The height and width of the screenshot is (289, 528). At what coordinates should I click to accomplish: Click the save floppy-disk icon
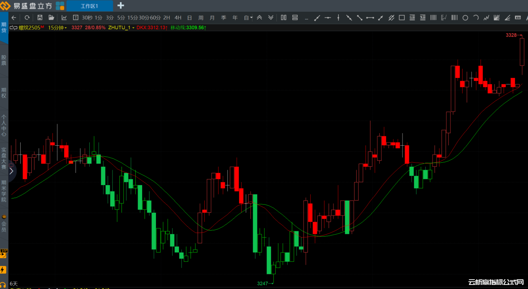point(40,17)
